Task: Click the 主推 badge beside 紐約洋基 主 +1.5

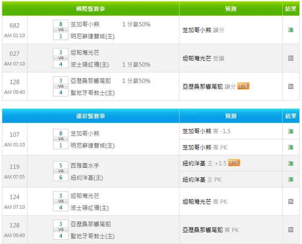Action: pos(234,163)
